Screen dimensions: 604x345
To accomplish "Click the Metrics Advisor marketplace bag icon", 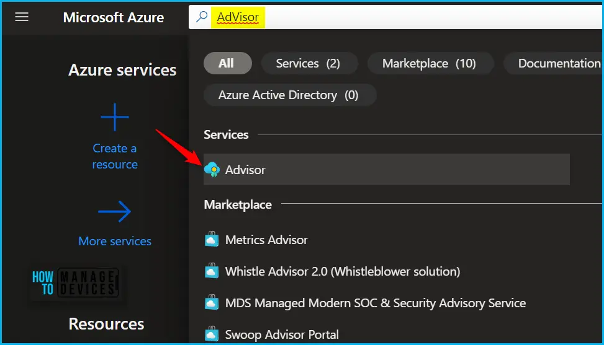I will (x=212, y=239).
